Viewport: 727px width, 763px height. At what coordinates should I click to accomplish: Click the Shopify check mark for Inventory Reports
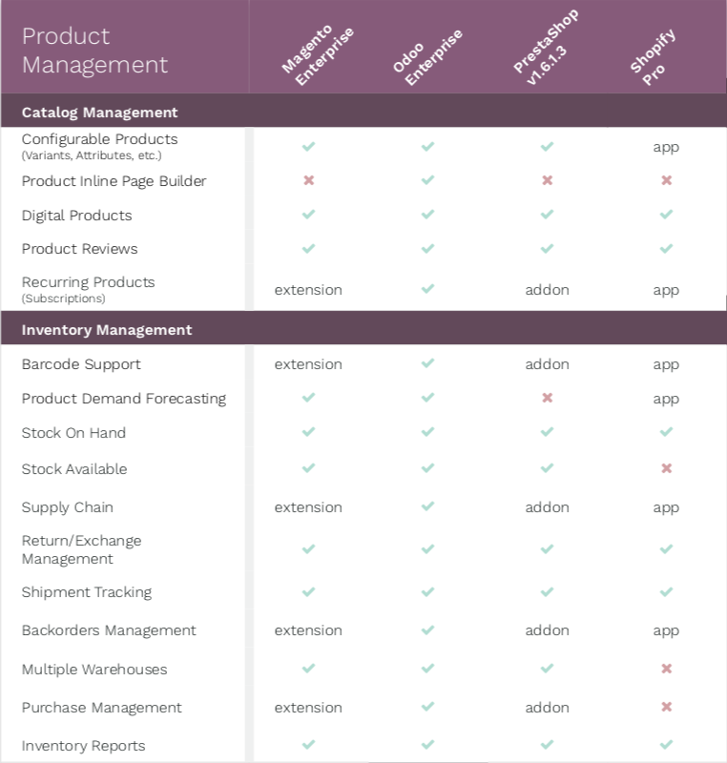coord(666,744)
